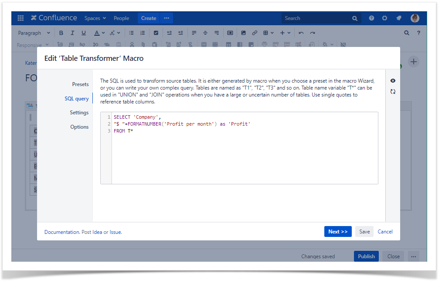Toggle bold formatting in editor toolbar

pos(61,33)
